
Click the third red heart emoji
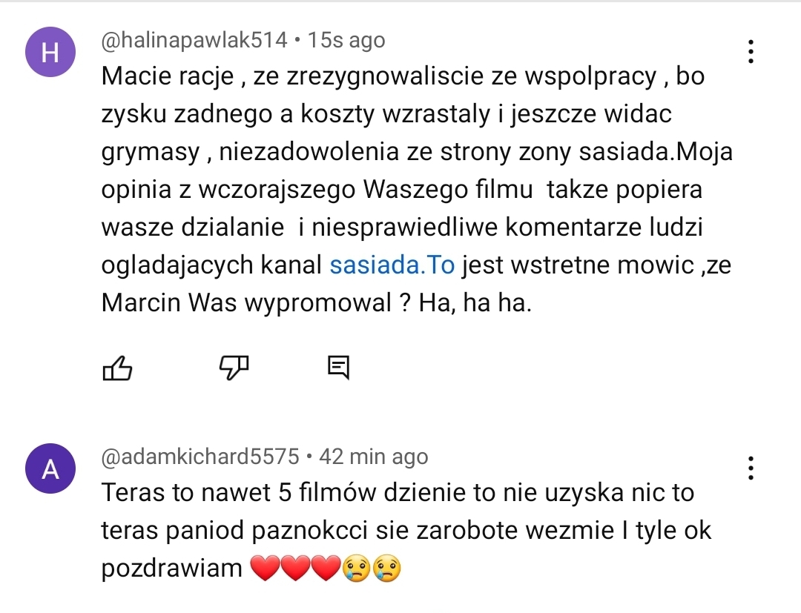point(325,569)
